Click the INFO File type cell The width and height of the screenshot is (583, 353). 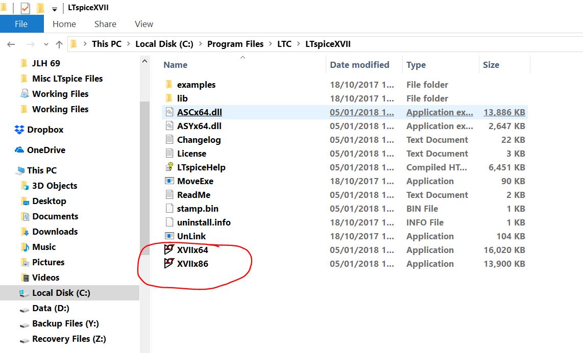tap(425, 222)
